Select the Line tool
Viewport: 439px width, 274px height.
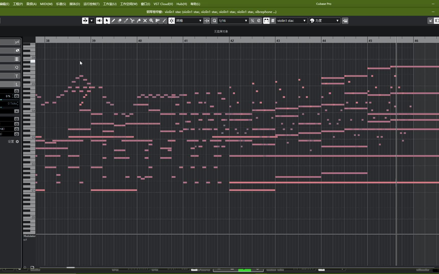(164, 21)
